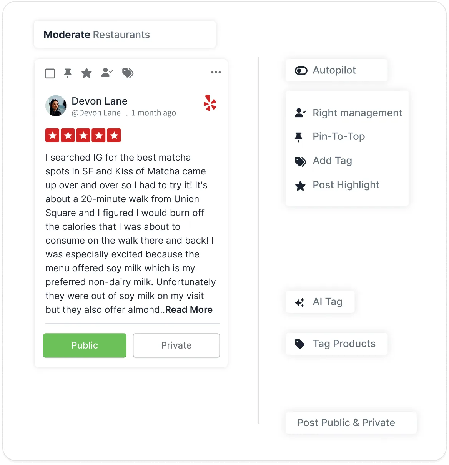The image size is (449, 465).
Task: Click the star highlight icon above review
Action: tap(86, 73)
